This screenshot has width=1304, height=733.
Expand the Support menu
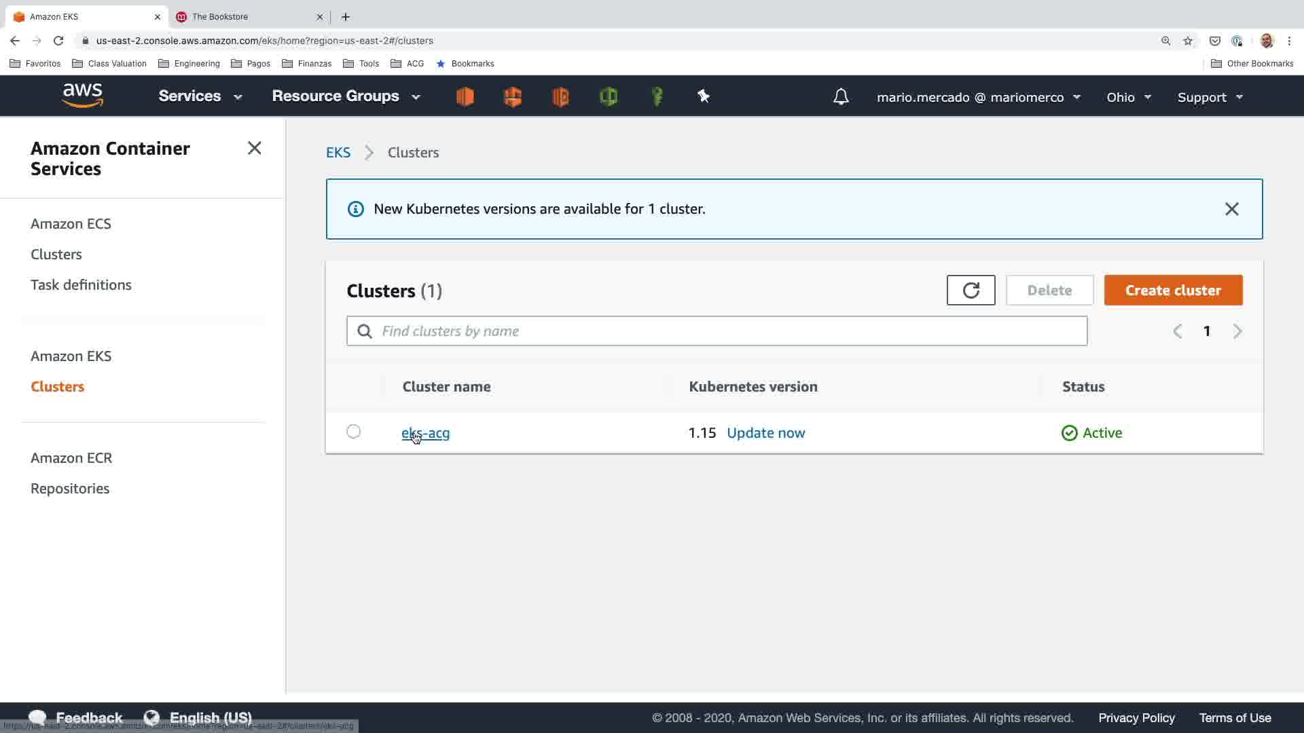click(1210, 97)
